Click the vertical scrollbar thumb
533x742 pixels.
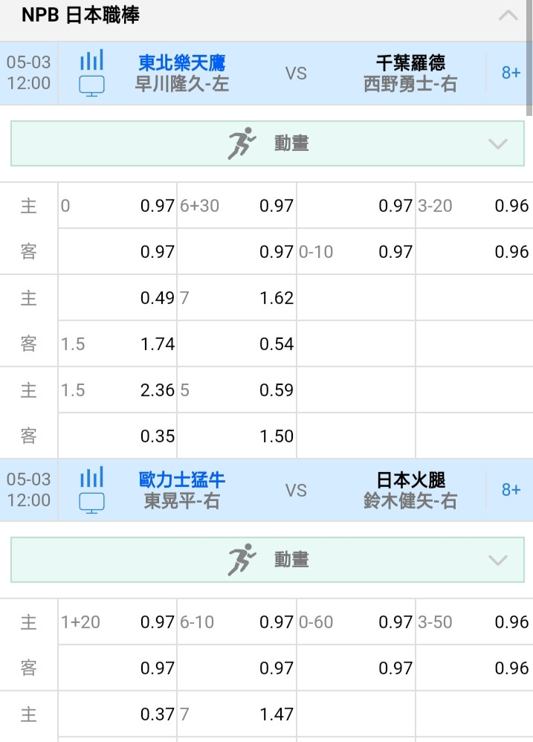click(x=529, y=57)
